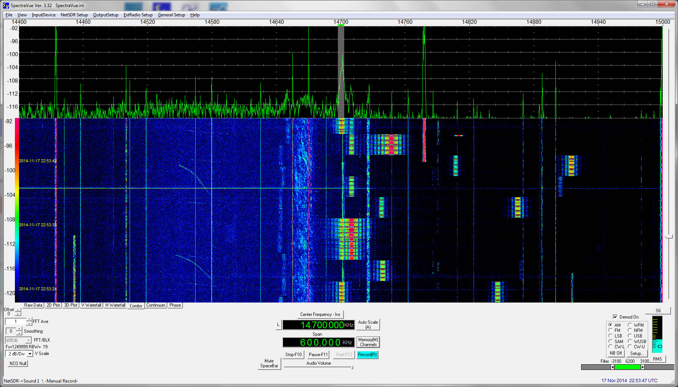Click the Audio Volume slider track
The image size is (678, 387).
[x=319, y=367]
